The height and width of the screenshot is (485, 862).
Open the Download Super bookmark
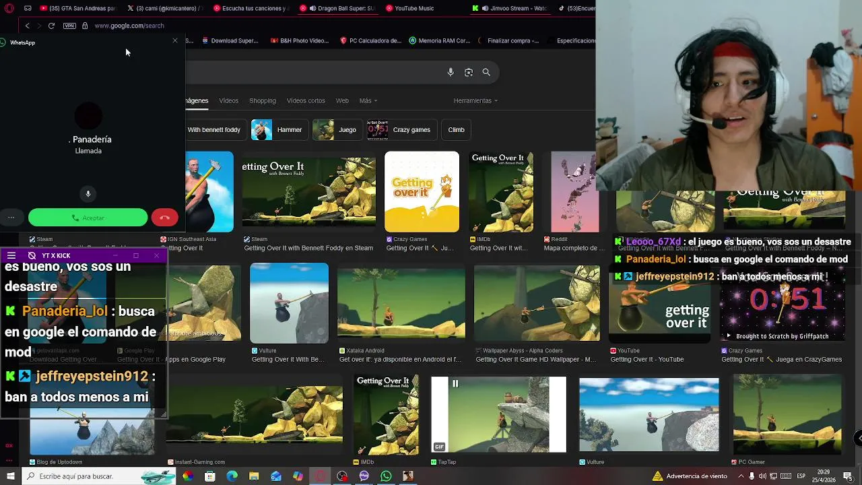(x=230, y=40)
